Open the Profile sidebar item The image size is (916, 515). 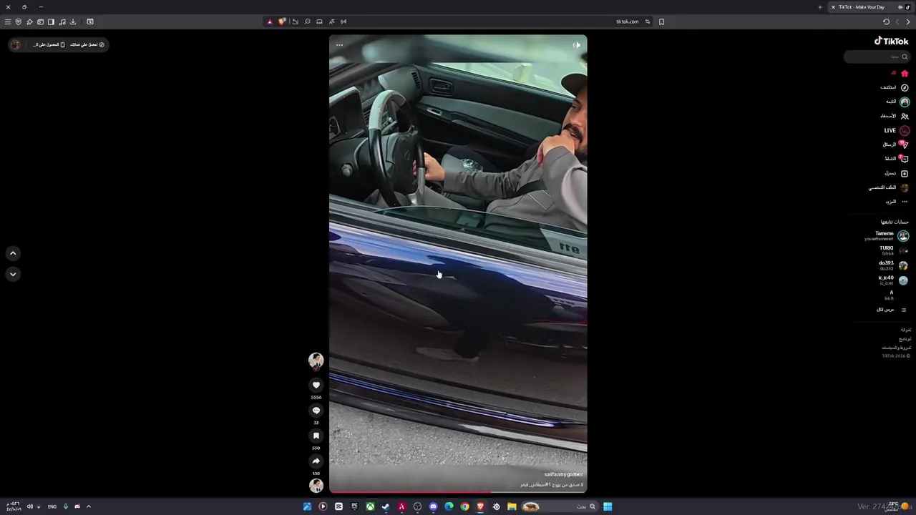tap(889, 187)
